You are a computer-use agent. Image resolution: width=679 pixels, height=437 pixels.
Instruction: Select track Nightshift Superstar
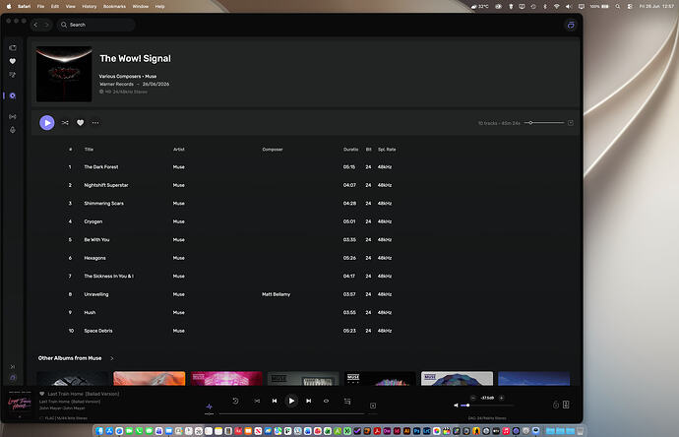[106, 185]
